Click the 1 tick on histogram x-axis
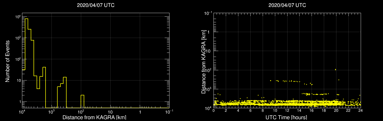Viewport: 383px width, 121px height. click(x=140, y=112)
